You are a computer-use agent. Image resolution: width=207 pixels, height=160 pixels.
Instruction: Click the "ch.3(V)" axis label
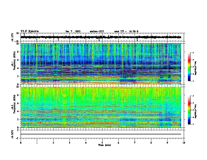pos(13,134)
